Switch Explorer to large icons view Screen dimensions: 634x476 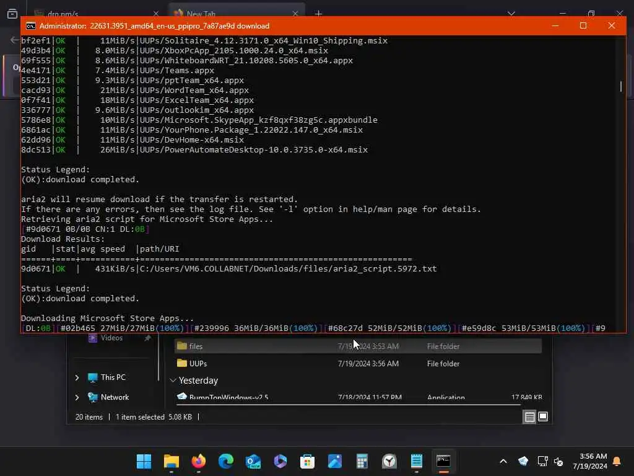(x=543, y=416)
